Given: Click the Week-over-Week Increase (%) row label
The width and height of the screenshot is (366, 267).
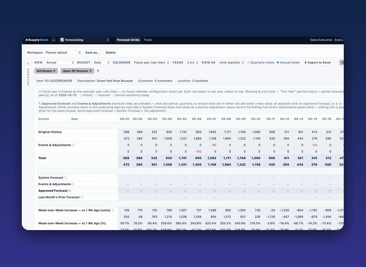Looking at the screenshot, I should click(x=72, y=223).
